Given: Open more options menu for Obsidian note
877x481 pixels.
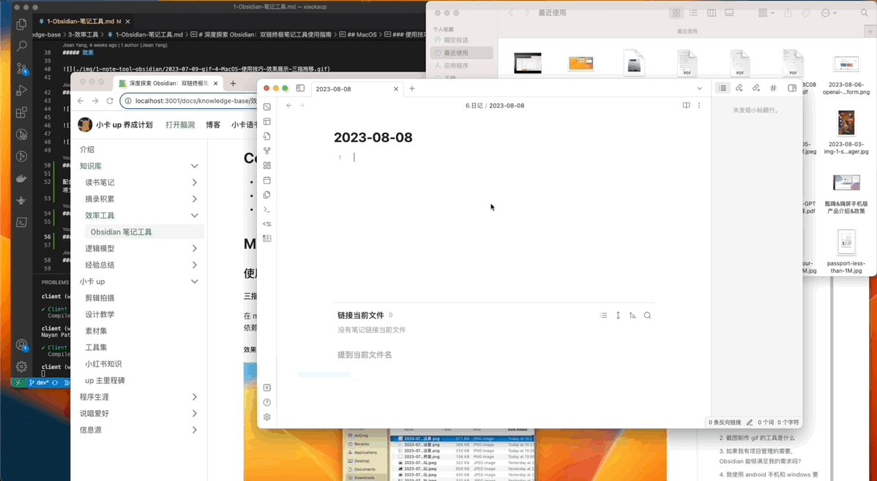Looking at the screenshot, I should tap(699, 105).
